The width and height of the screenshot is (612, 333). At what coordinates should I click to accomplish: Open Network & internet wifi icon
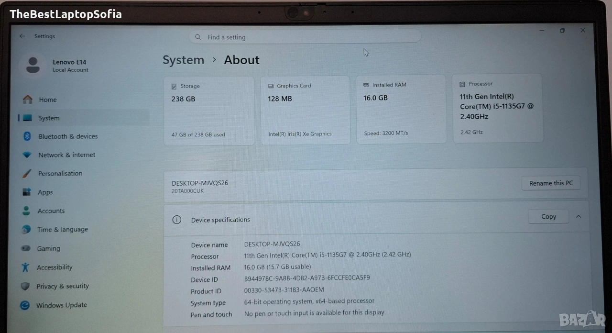[27, 155]
